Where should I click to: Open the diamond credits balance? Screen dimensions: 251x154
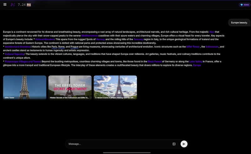coord(245,5)
